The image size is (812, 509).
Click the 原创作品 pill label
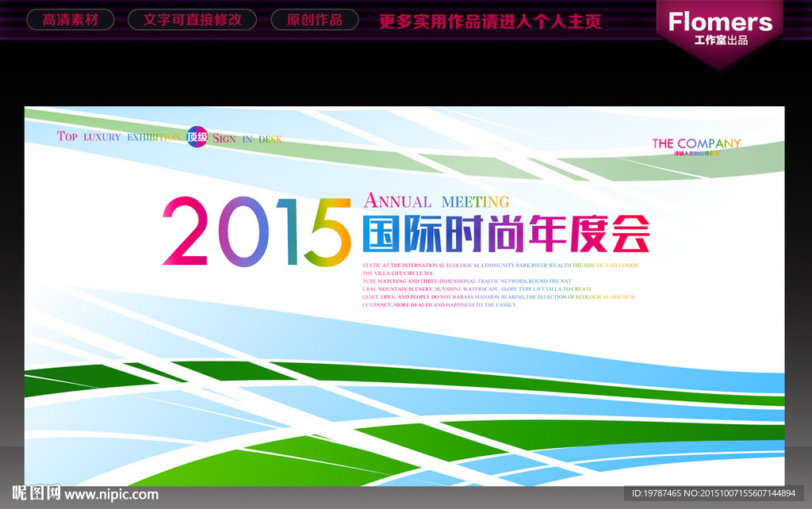pos(314,20)
